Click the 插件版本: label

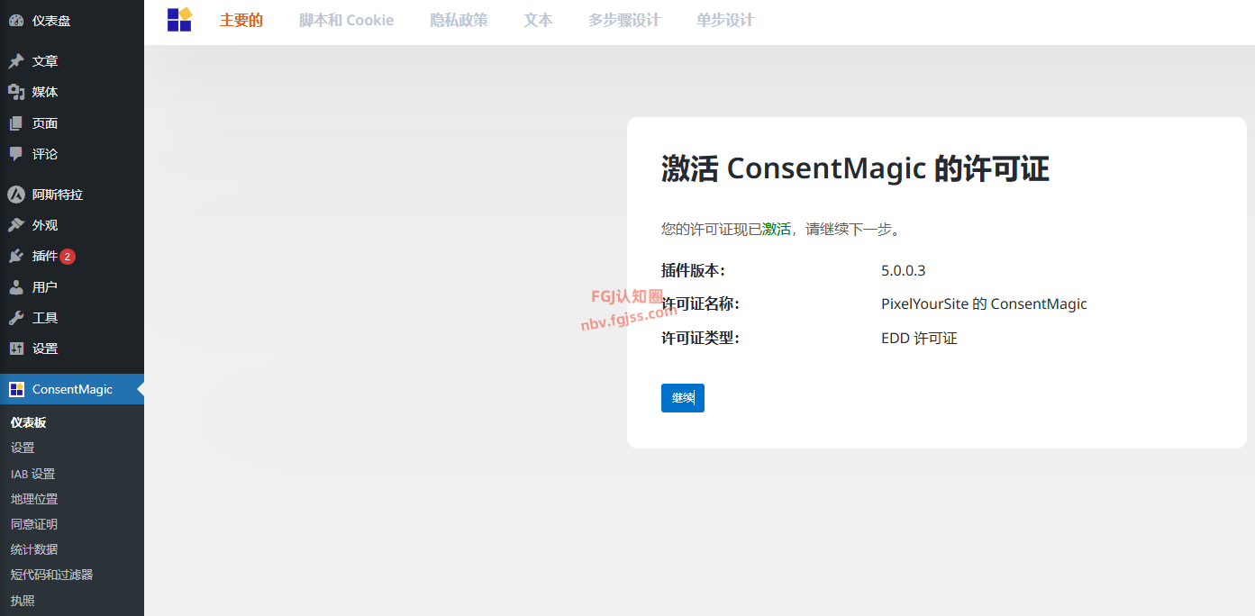(x=694, y=270)
